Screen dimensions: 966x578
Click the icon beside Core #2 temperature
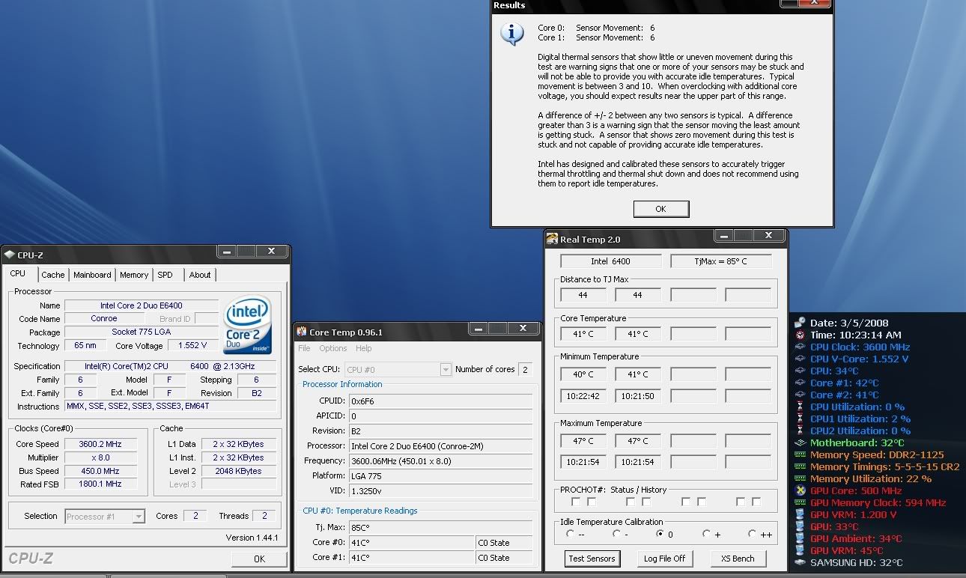pyautogui.click(x=801, y=395)
